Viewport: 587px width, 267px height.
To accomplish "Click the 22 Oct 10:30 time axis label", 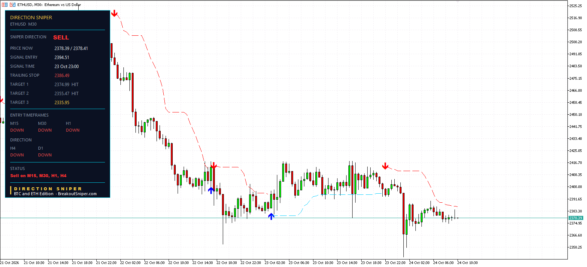I will pyautogui.click(x=178, y=263).
